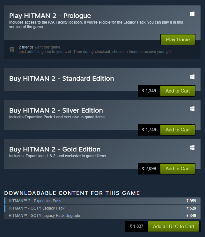Click the 2 friends link
205x237 pixels.
click(x=26, y=47)
